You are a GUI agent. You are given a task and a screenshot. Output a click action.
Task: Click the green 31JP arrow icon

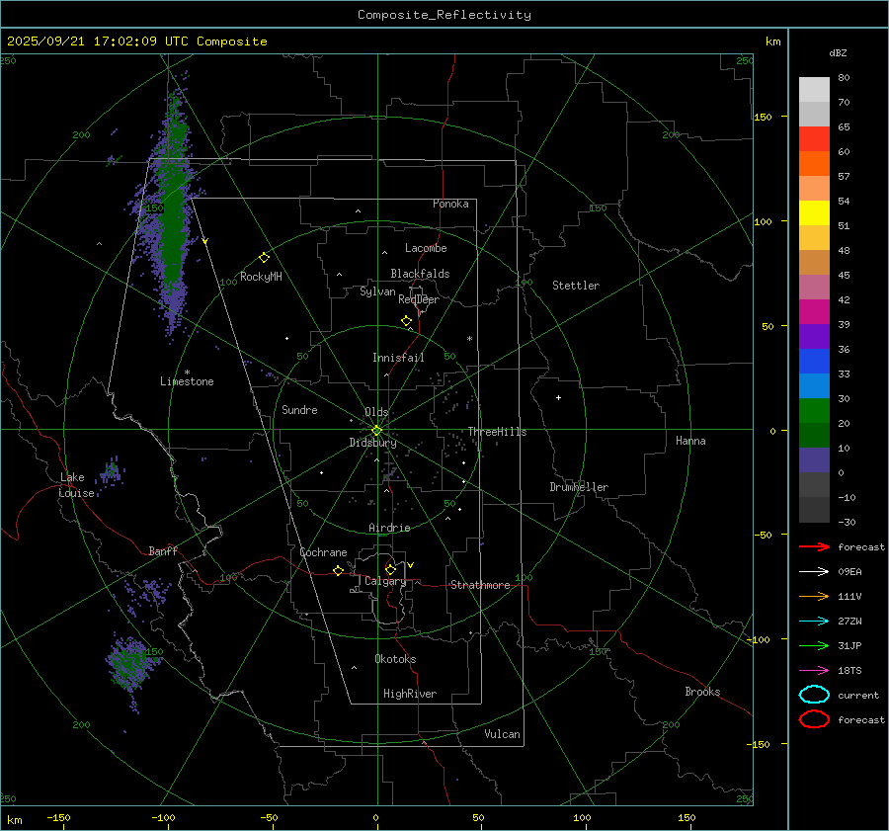point(813,645)
